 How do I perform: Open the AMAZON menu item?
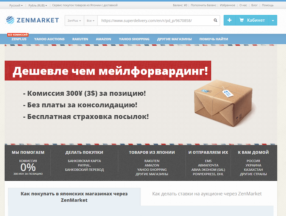coord(104,39)
